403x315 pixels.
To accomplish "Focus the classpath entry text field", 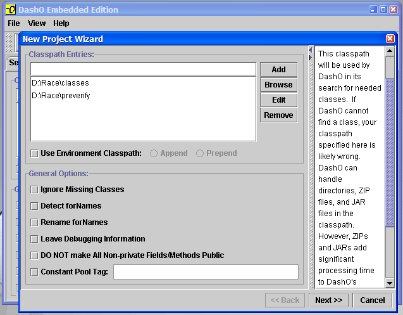I will click(x=143, y=69).
